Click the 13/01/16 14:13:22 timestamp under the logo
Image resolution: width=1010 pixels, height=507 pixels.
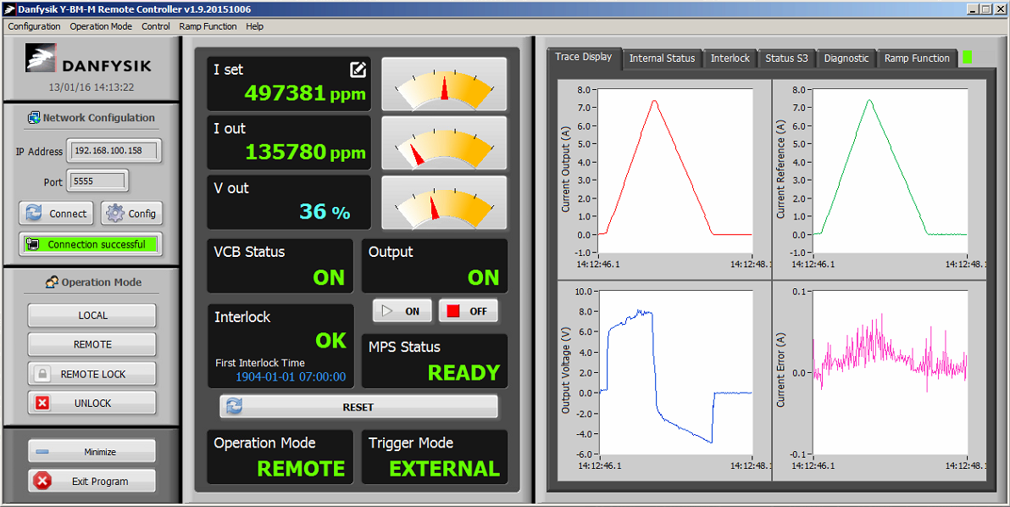click(92, 87)
